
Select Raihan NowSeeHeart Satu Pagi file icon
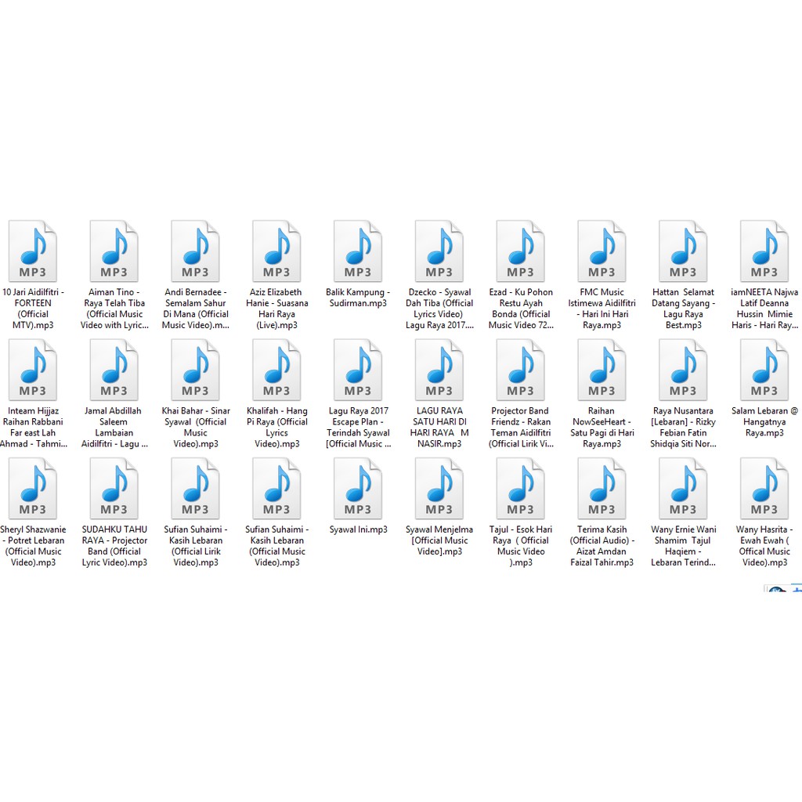601,370
